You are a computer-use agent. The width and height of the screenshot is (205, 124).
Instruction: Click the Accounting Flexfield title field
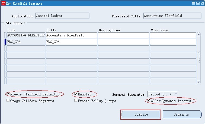71,35
